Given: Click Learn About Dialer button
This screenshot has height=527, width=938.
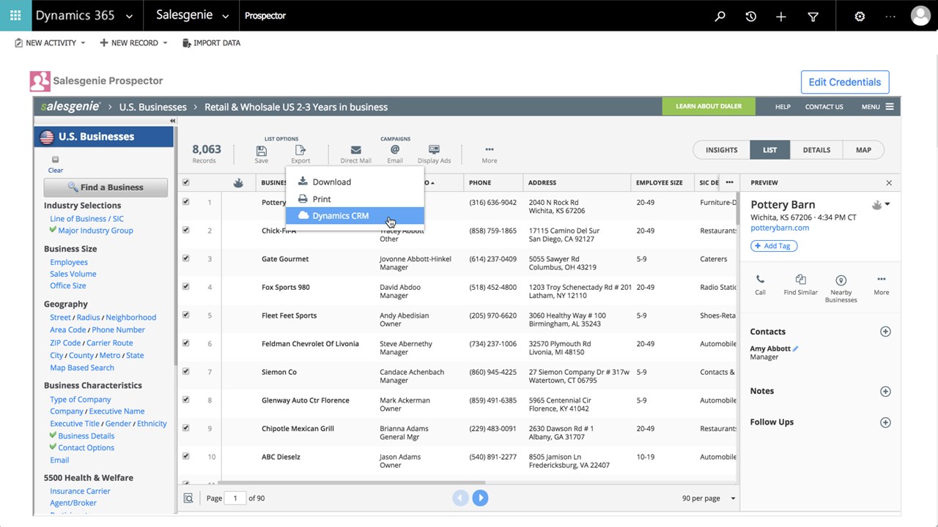Looking at the screenshot, I should [708, 107].
